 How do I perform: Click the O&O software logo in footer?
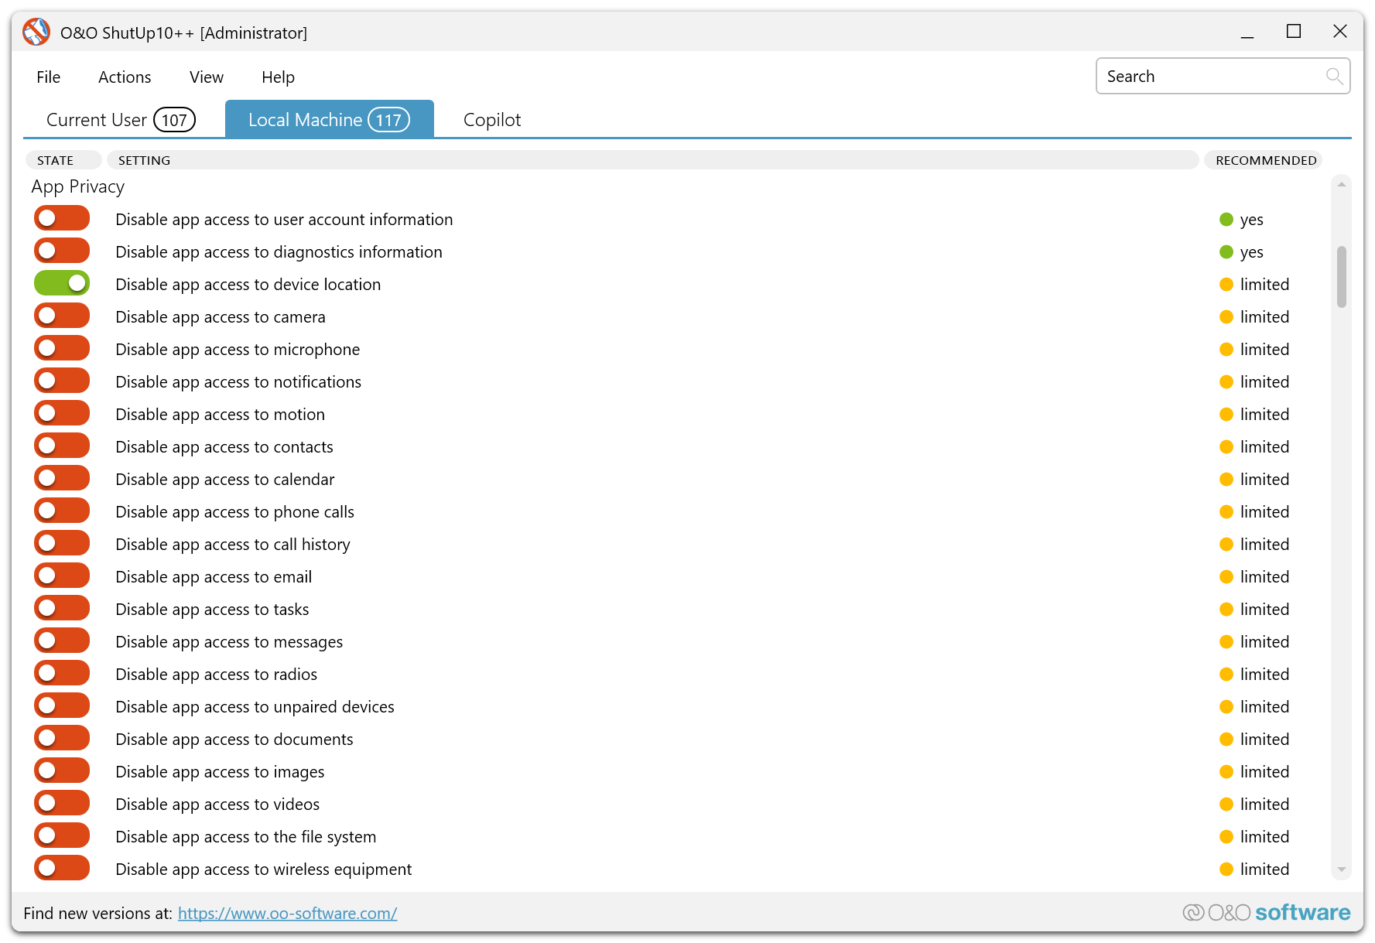[1266, 913]
